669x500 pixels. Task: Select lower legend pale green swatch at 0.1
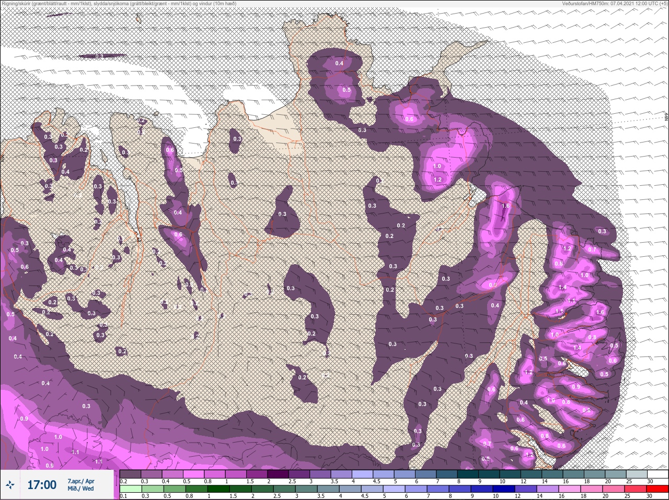131,490
